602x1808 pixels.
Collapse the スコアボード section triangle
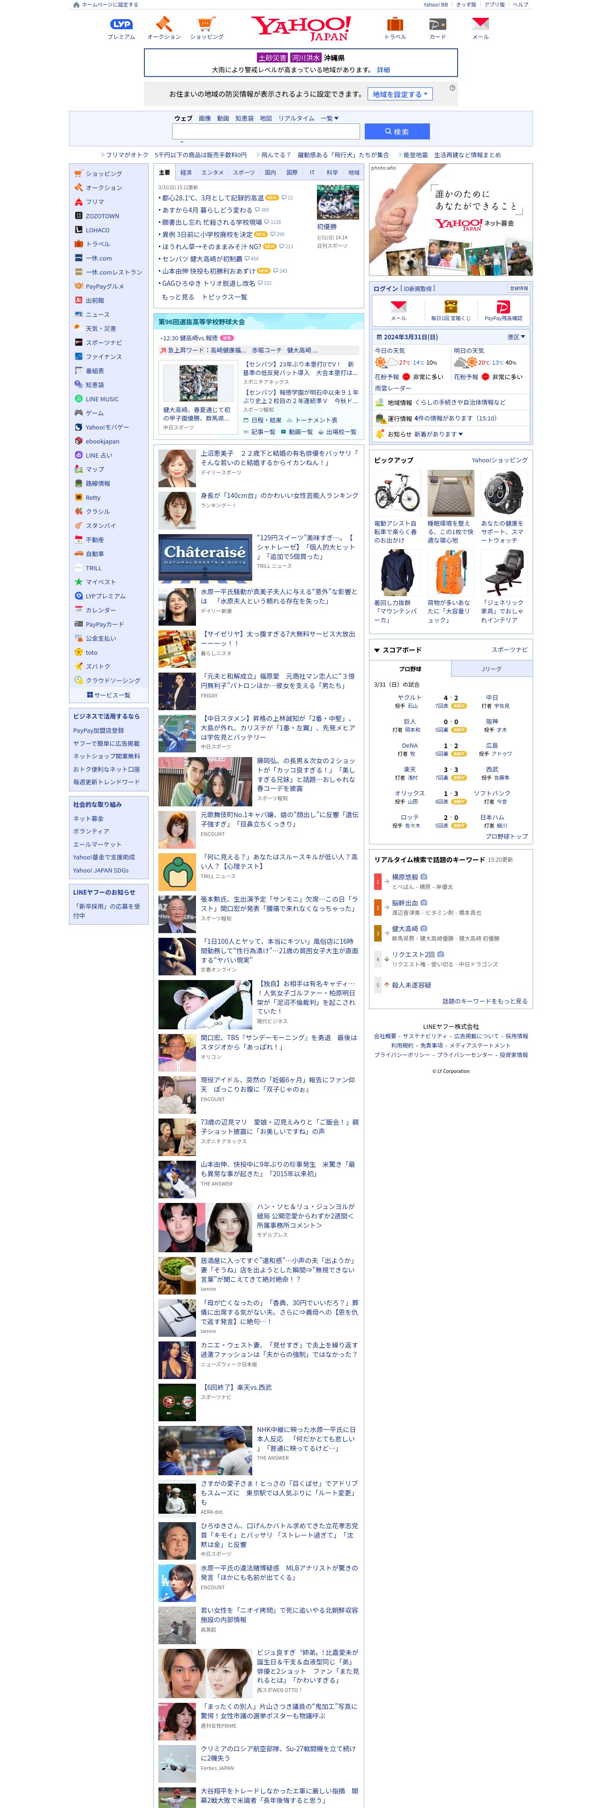click(377, 650)
